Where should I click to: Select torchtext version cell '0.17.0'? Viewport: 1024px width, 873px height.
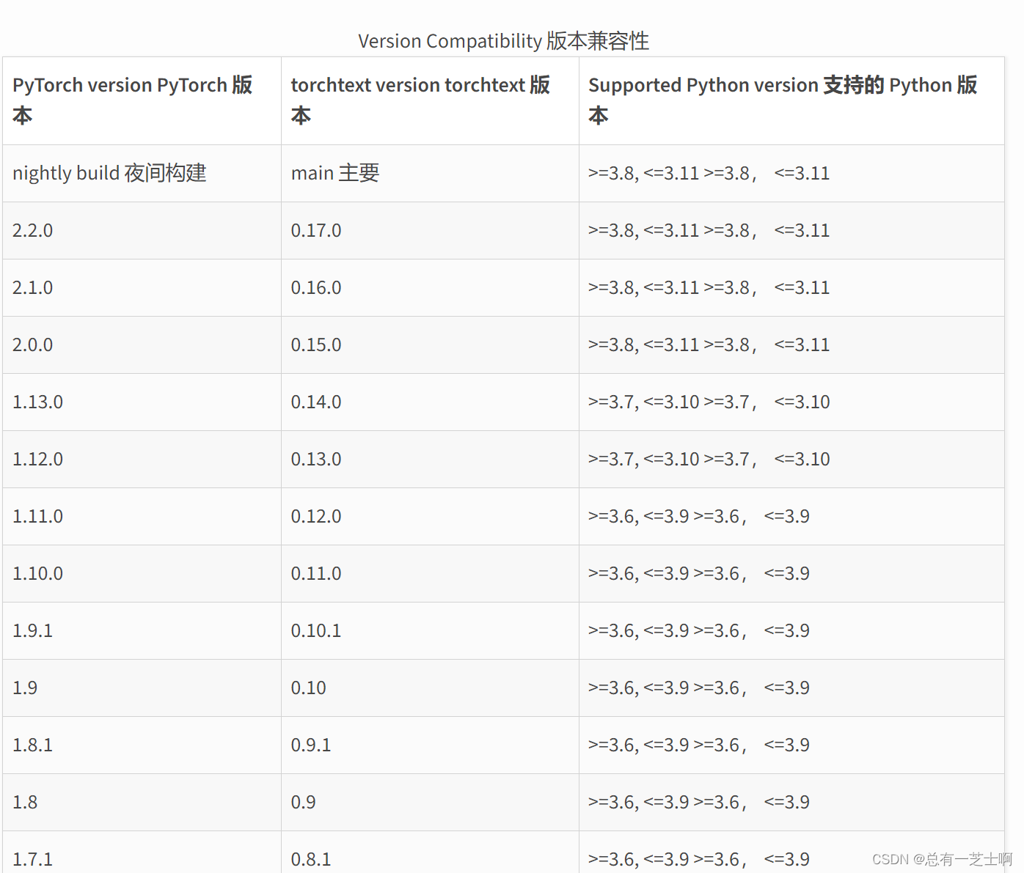point(430,231)
